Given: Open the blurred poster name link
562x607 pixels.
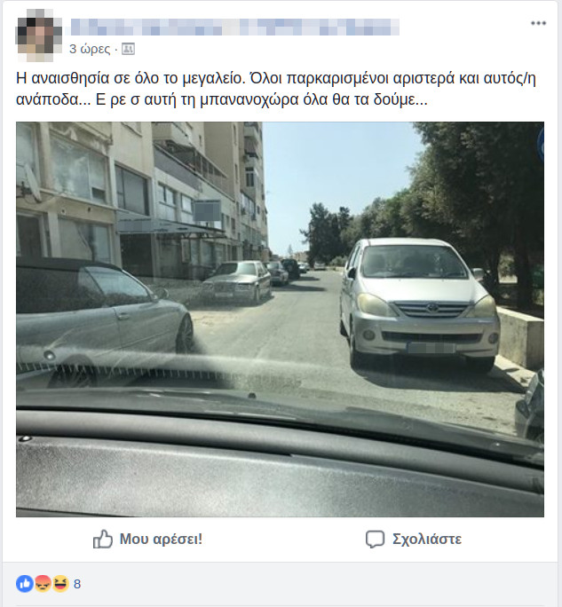Looking at the screenshot, I should point(234,27).
